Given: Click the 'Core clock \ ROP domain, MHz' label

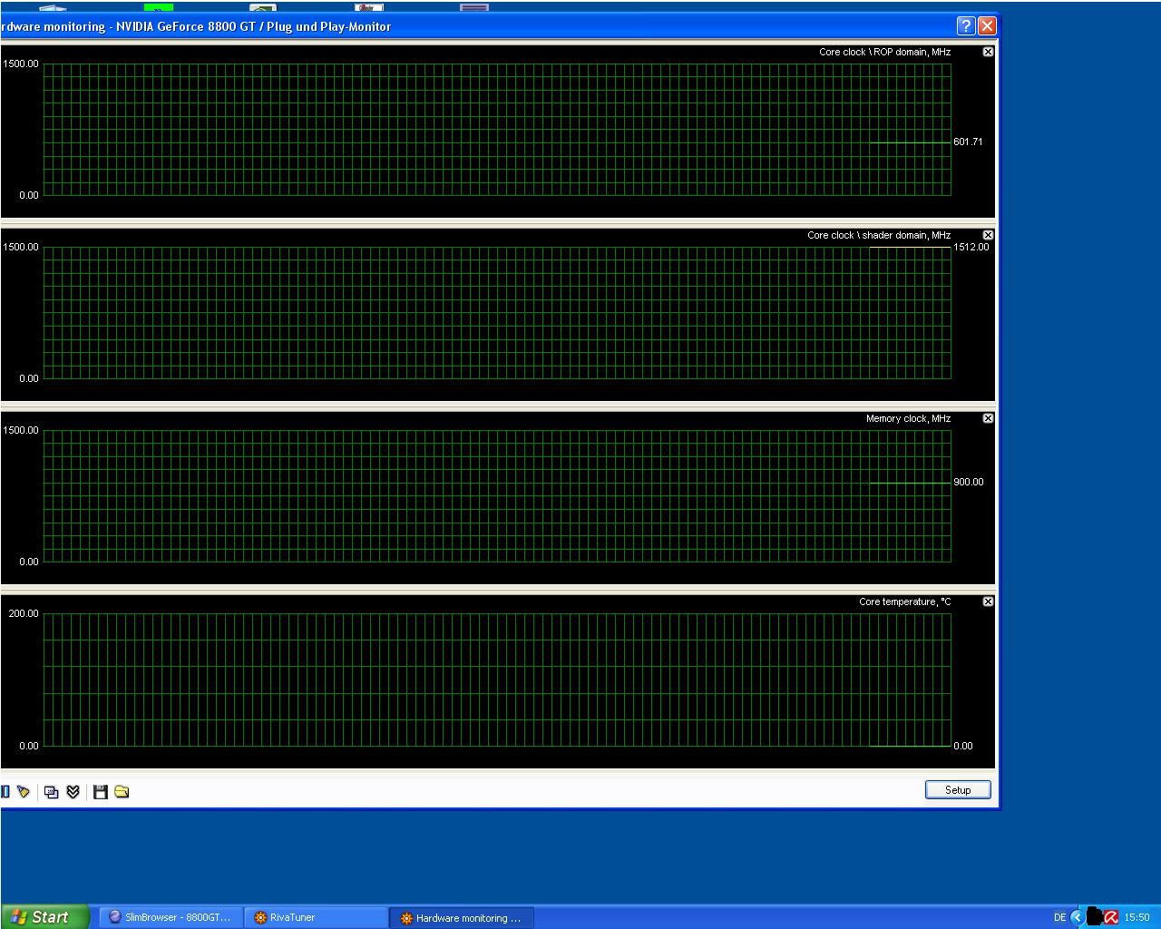Looking at the screenshot, I should 884,52.
